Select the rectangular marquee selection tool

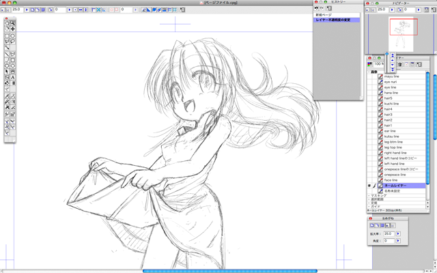[7, 35]
